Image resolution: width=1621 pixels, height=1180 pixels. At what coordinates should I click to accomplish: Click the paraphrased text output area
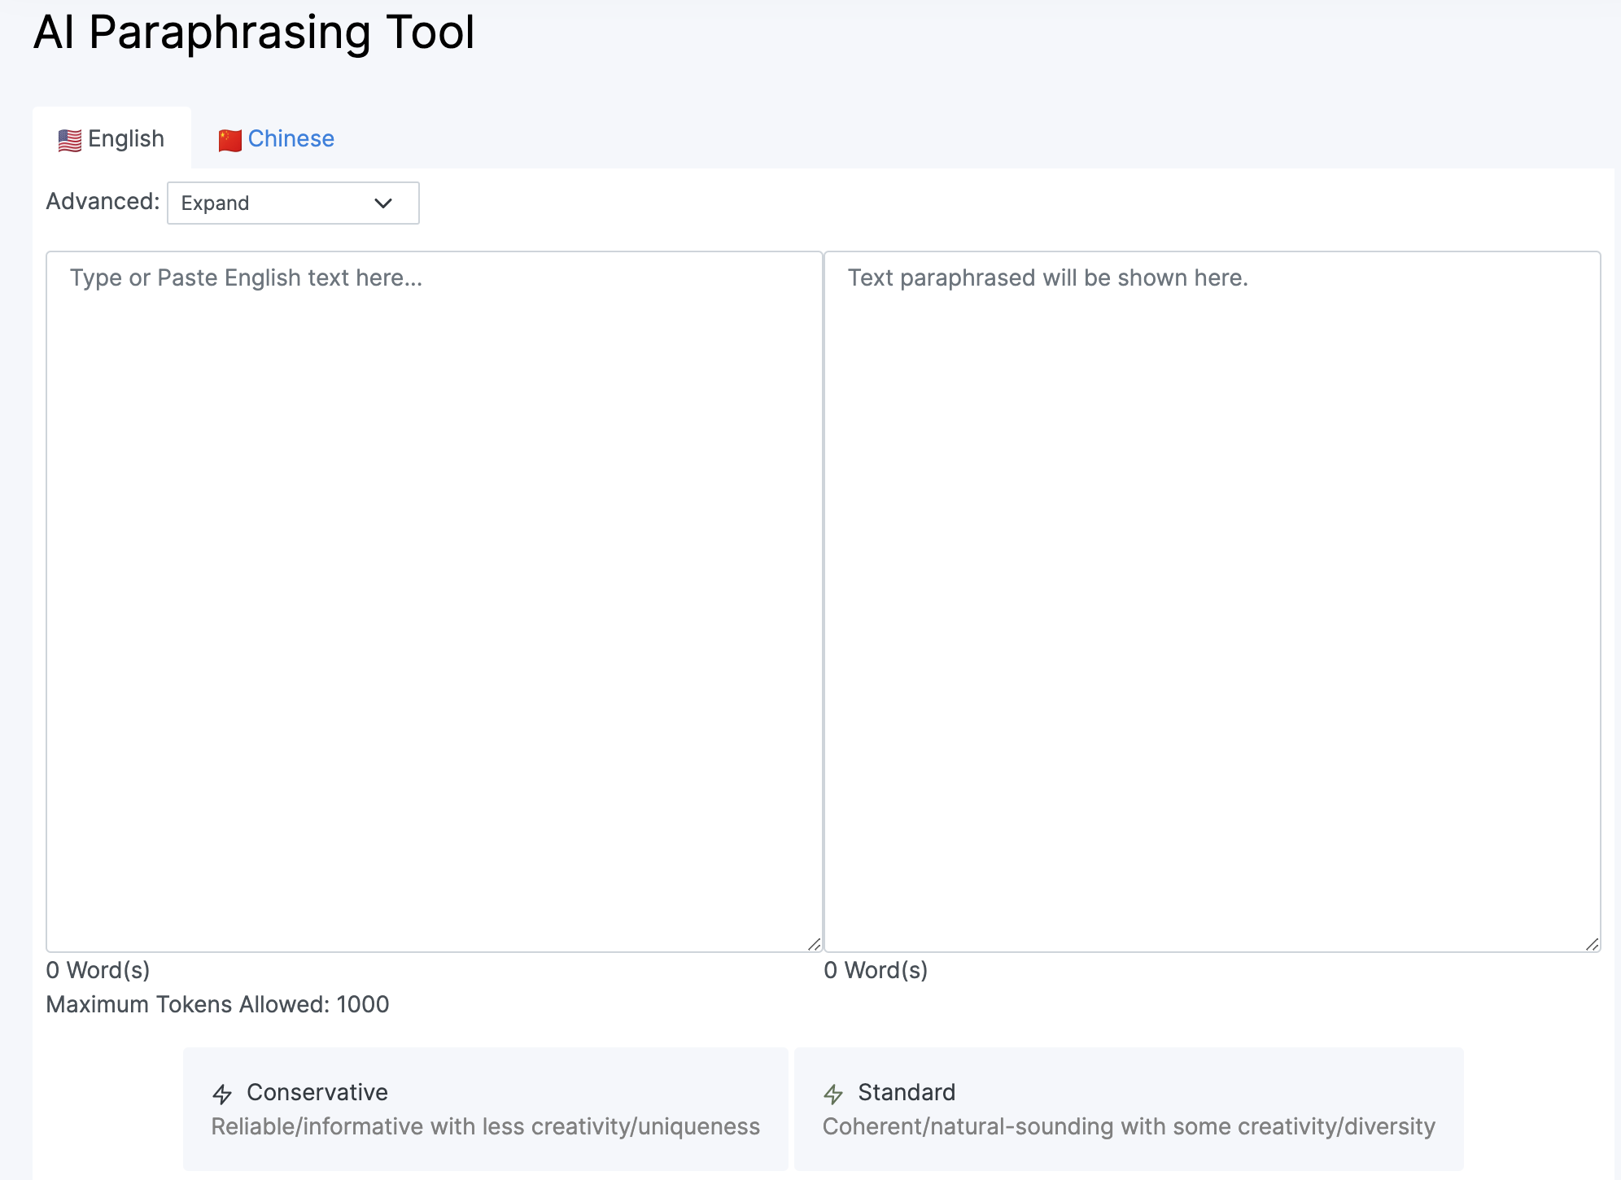[x=1212, y=601]
